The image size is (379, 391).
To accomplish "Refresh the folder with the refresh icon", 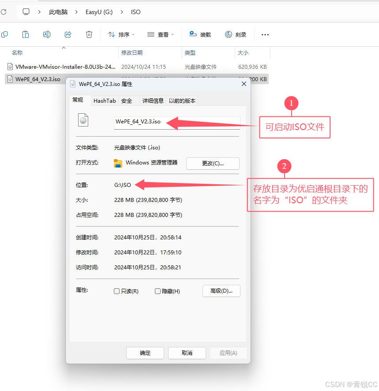I will (x=4, y=12).
